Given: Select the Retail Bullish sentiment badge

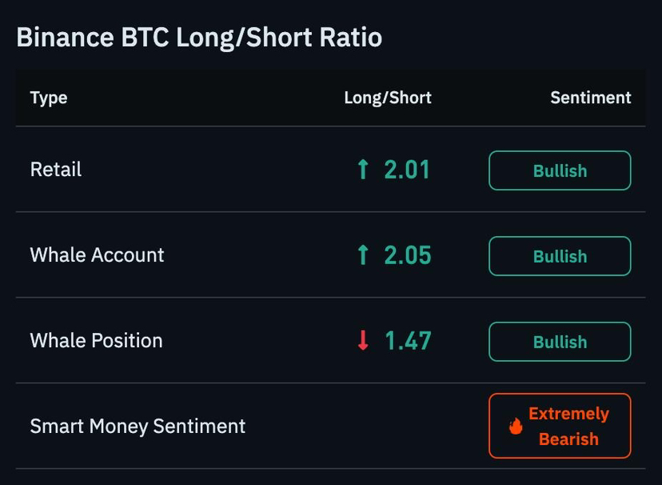Looking at the screenshot, I should click(x=560, y=170).
